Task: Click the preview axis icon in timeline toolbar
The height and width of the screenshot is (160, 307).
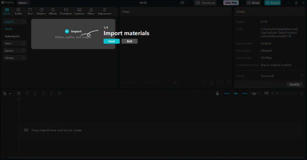Action: (254, 93)
